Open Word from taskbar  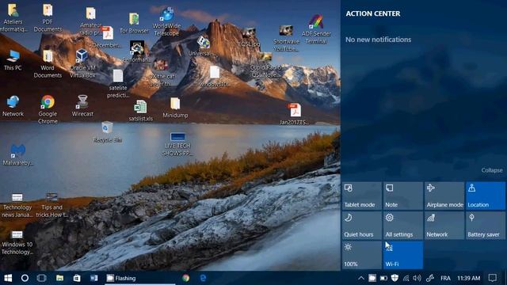[93, 278]
